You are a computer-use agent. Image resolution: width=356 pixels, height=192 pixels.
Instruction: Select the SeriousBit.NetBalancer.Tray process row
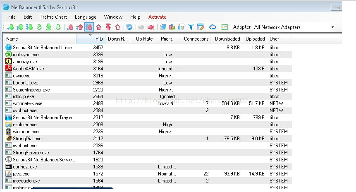click(x=148, y=118)
